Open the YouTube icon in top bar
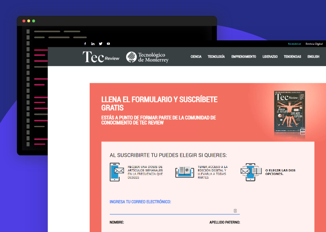 point(109,44)
